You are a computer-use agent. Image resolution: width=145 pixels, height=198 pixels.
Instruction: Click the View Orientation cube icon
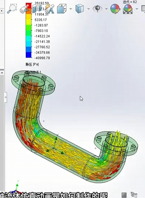pos(62,9)
